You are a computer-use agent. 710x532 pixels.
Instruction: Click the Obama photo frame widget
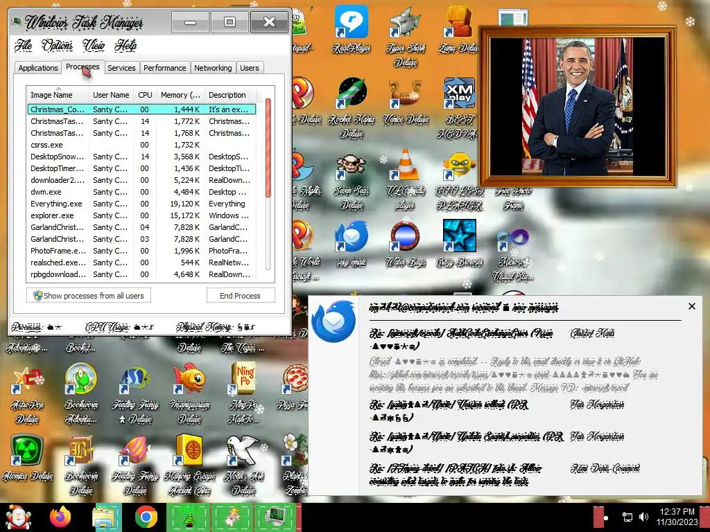[578, 106]
